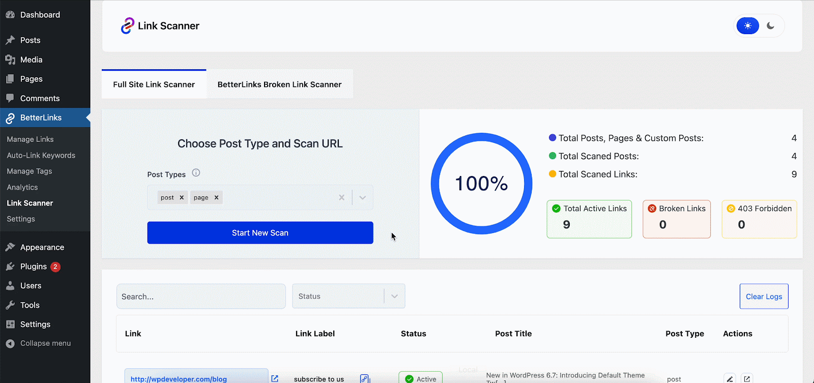
Task: Click the Link Label column header
Action: click(315, 334)
